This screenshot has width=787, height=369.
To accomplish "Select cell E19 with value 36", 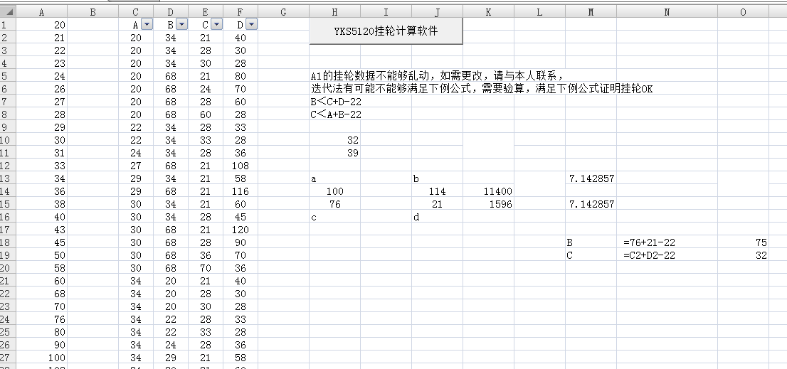I will point(205,255).
